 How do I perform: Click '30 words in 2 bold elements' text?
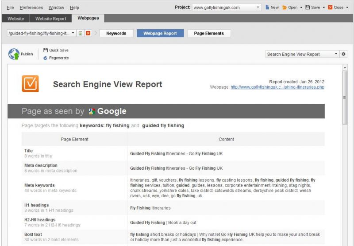(x=51, y=240)
